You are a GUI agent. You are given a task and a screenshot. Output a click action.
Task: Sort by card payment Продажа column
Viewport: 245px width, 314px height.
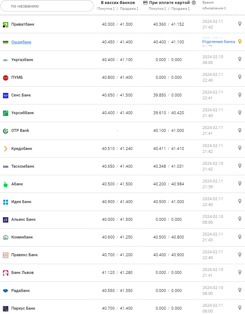[x=180, y=9]
